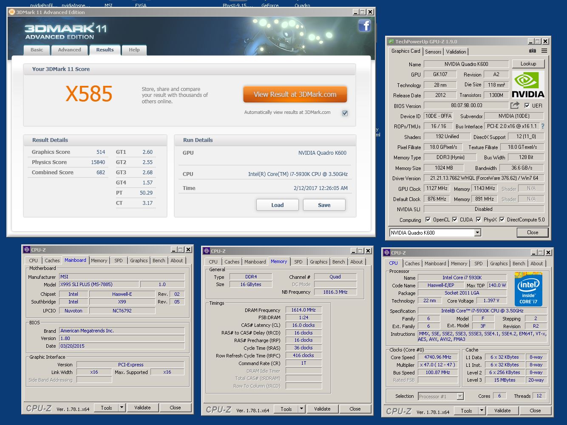This screenshot has width=567, height=425.
Task: Switch to the Validation tab in GPU-Z
Action: click(456, 52)
